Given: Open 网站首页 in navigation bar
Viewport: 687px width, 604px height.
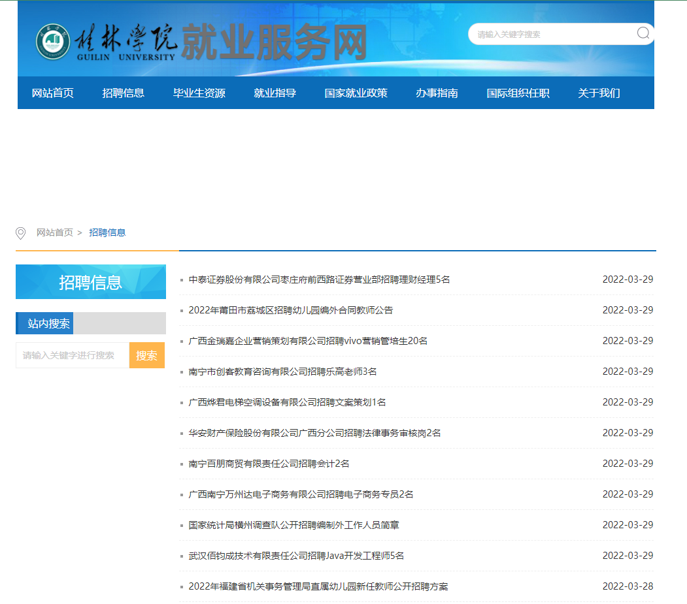Looking at the screenshot, I should pyautogui.click(x=52, y=93).
